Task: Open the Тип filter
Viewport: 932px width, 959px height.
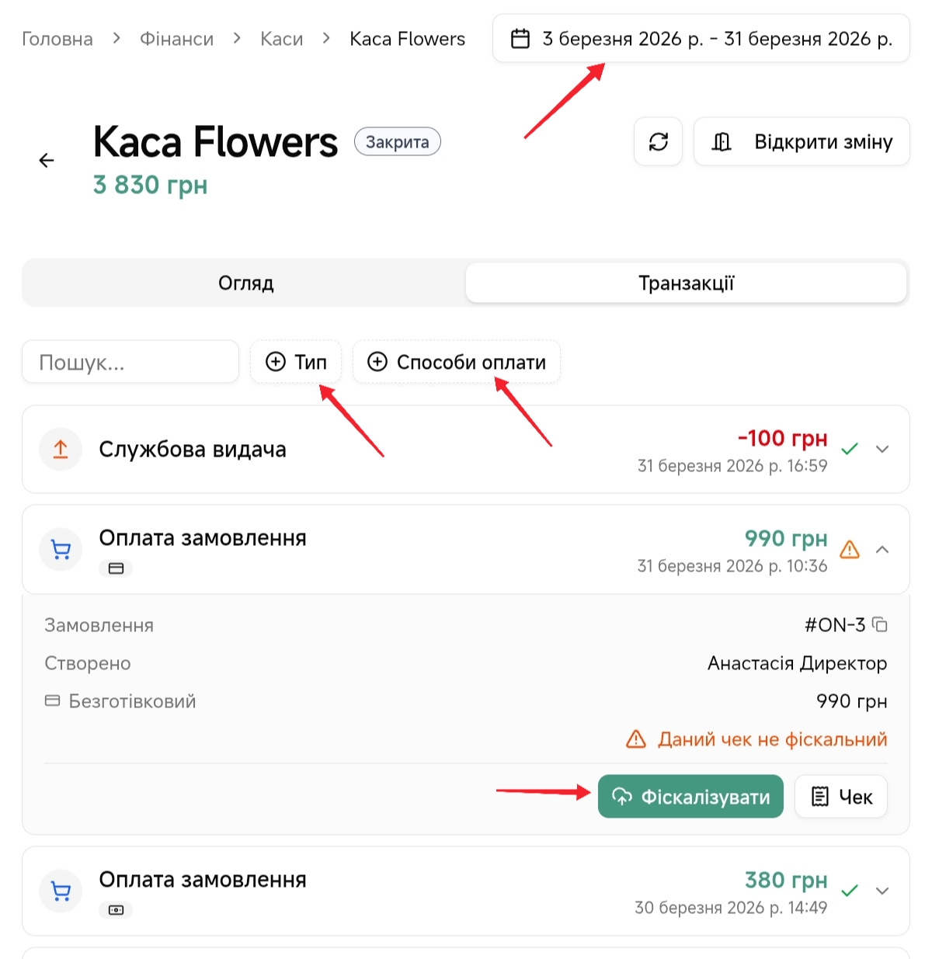Action: 296,362
